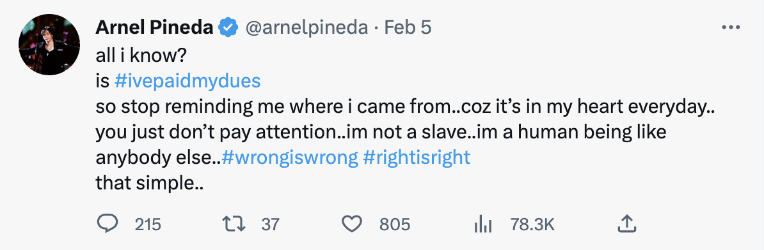Open the @arnelpineda handle link
This screenshot has height=250, width=764.
305,27
